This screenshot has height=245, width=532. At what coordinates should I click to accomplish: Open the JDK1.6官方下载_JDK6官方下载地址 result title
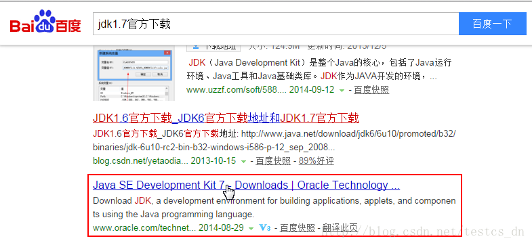226,118
